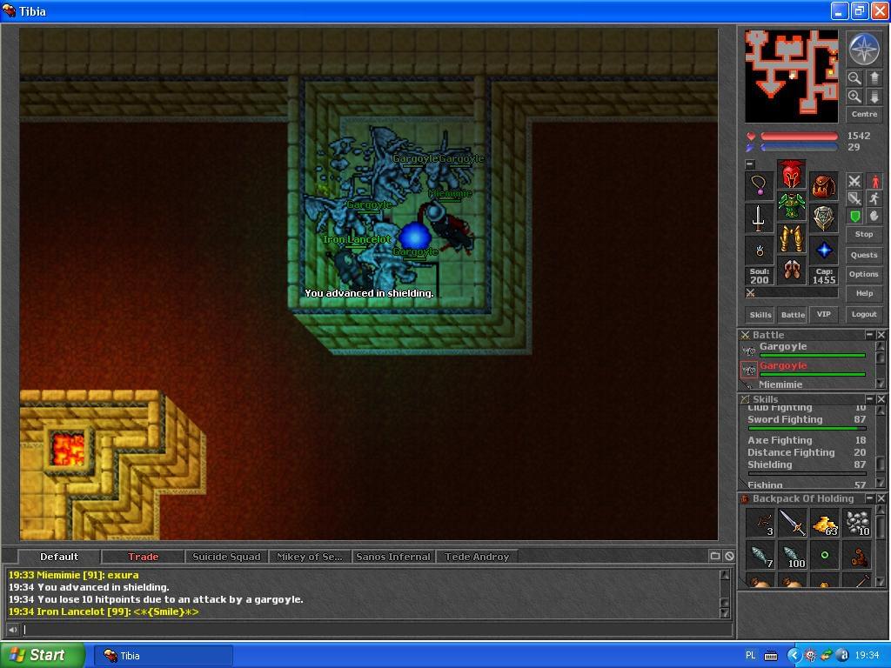891x668 pixels.
Task: Close the Skills panel
Action: click(x=881, y=398)
